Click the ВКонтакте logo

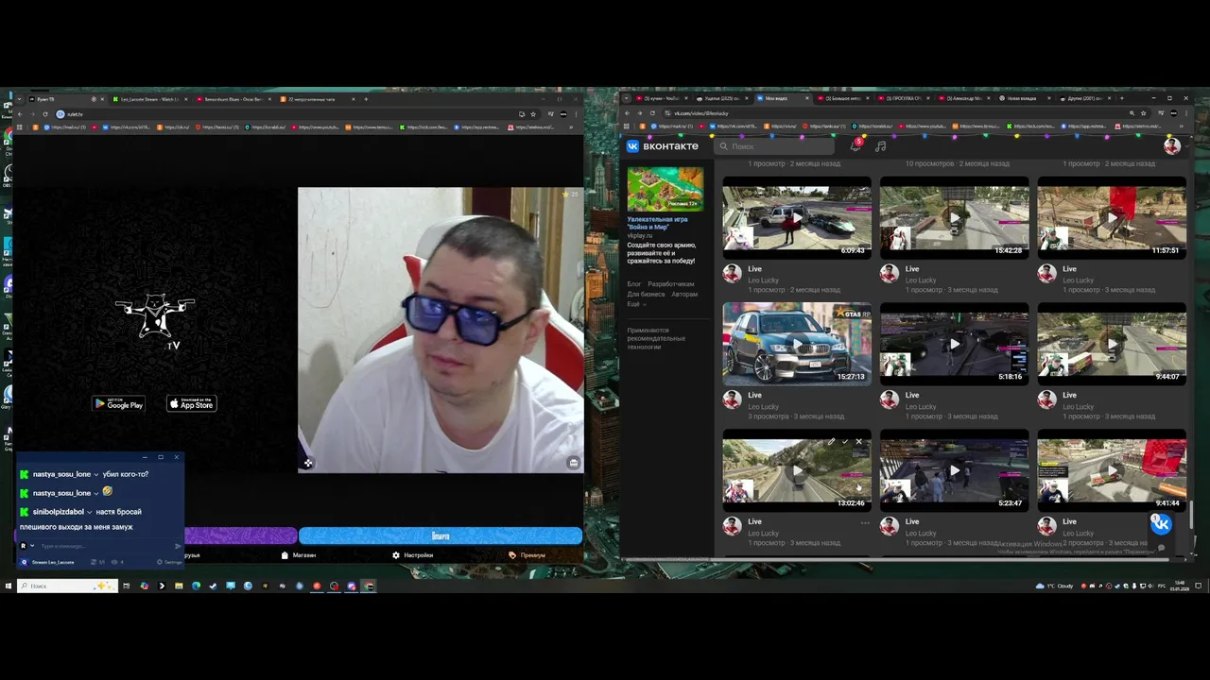point(663,146)
